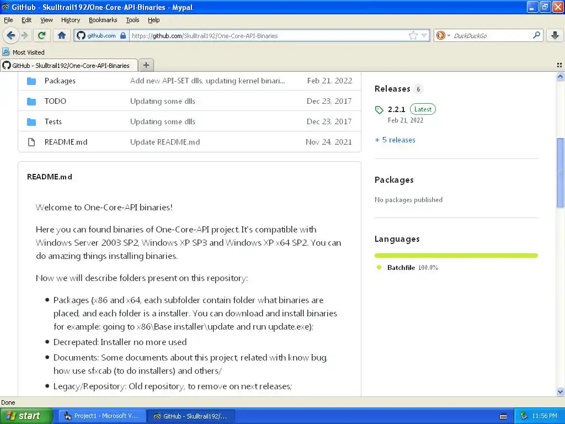Click the search magnifier icon
Viewport: 565px width, 424px height.
click(x=536, y=35)
